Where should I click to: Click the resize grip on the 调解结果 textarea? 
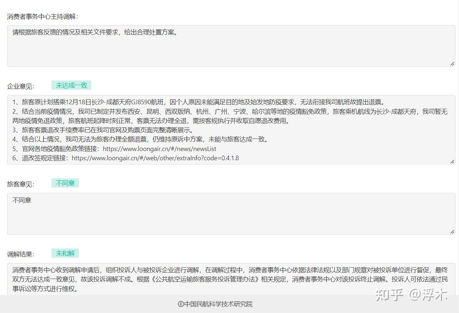click(x=453, y=311)
